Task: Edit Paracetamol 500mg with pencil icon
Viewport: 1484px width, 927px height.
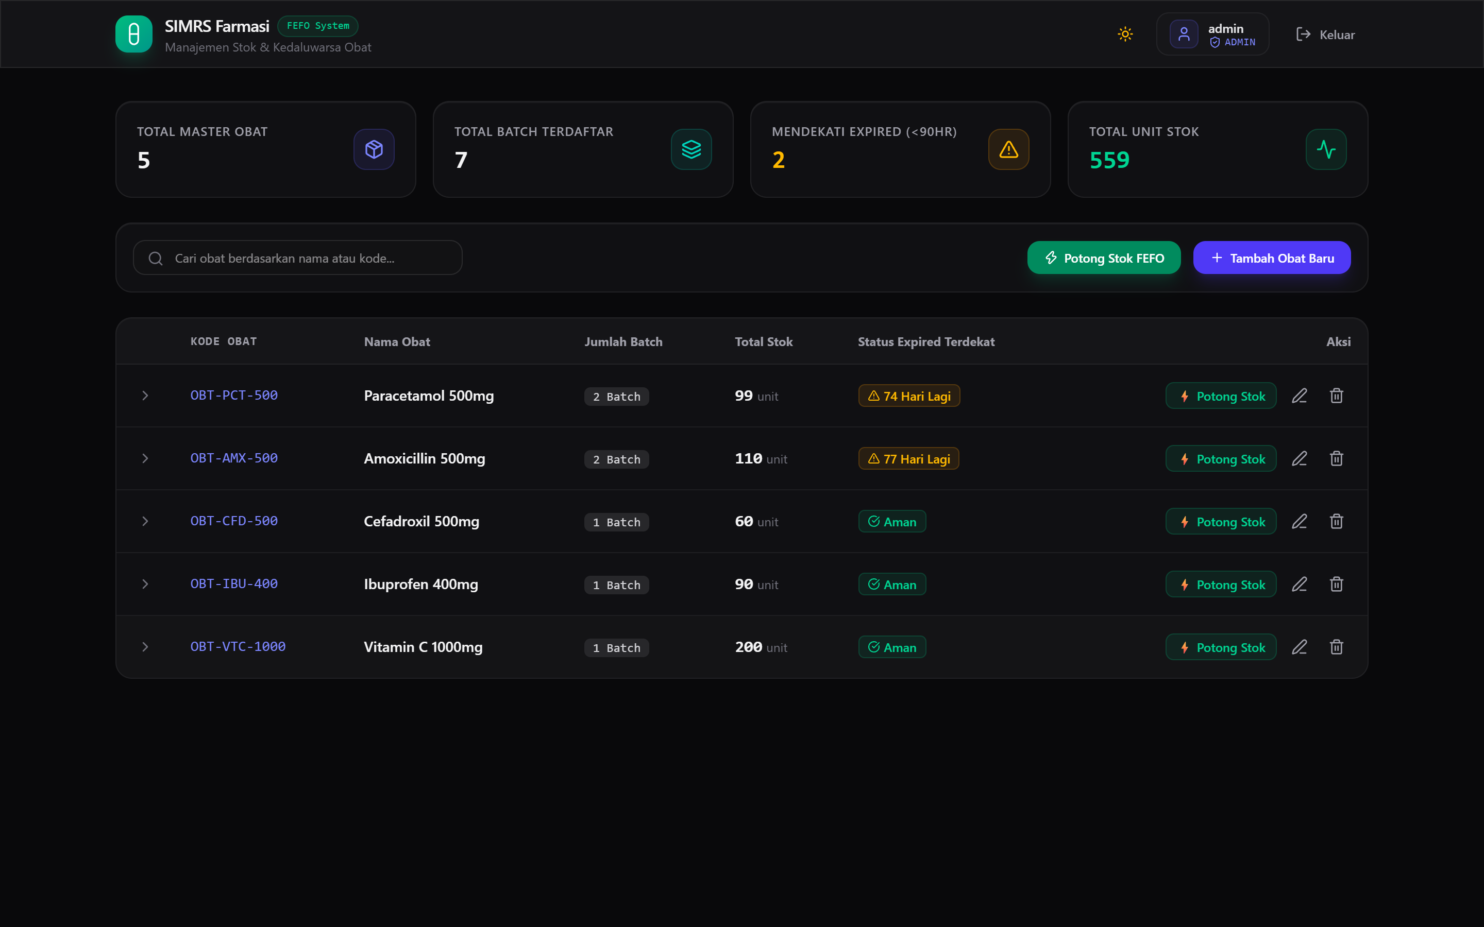Action: [x=1300, y=396]
